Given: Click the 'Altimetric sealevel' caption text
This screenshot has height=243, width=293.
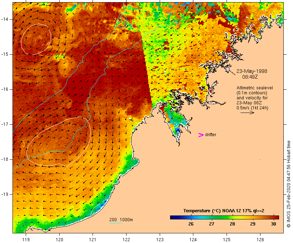Looking at the screenshot, I should pyautogui.click(x=255, y=88).
